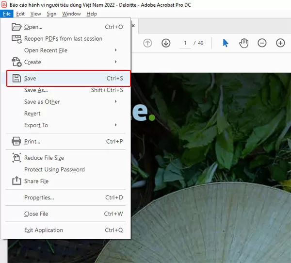This screenshot has height=263, width=291.
Task: Click the Create PDF icon
Action: pyautogui.click(x=16, y=62)
